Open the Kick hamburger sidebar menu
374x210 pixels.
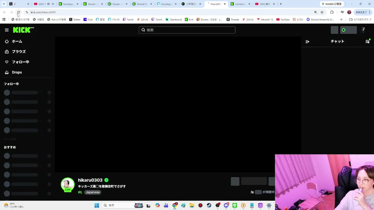pos(7,30)
